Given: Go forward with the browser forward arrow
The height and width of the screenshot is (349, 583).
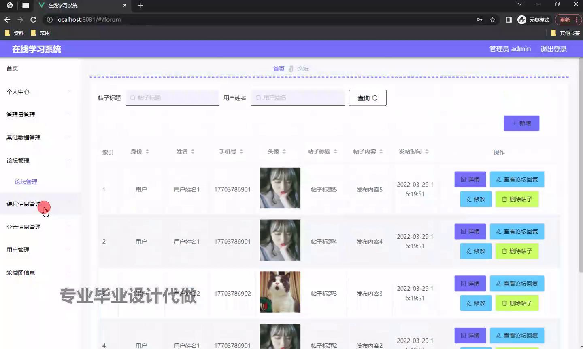Looking at the screenshot, I should click(20, 19).
